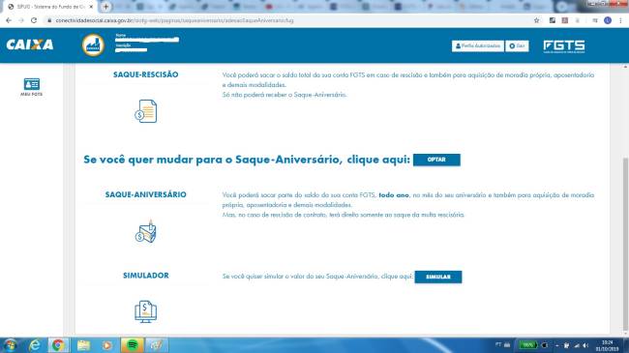The height and width of the screenshot is (353, 629).
Task: Open a new browser tab
Action: (105, 7)
